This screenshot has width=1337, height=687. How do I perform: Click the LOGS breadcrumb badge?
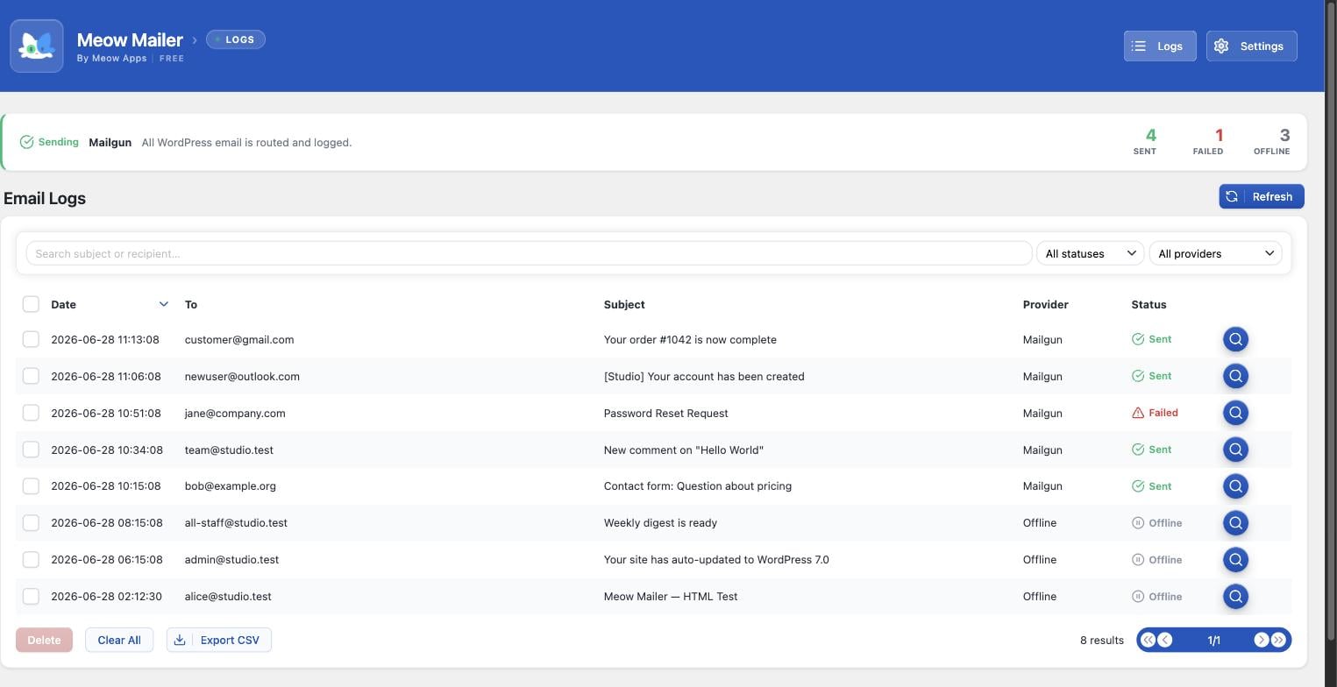point(236,39)
